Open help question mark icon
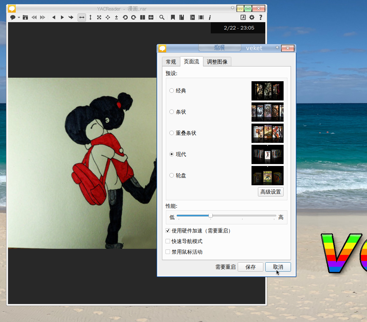367x322 pixels. point(260,17)
